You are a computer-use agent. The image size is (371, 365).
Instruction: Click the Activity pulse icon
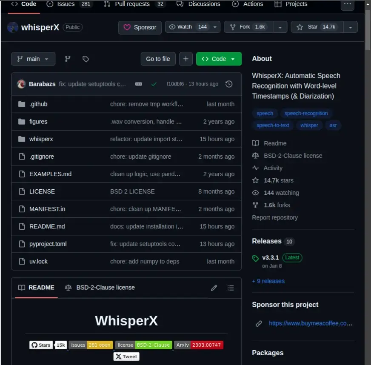[255, 168]
